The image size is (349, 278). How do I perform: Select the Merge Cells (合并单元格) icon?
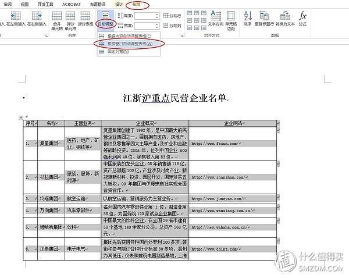(57, 16)
